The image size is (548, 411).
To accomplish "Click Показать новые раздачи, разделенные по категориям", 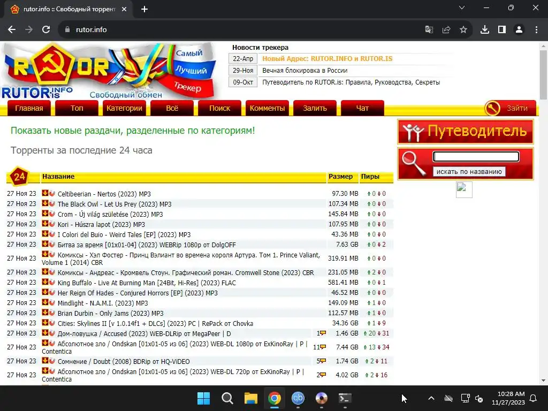I will [133, 131].
